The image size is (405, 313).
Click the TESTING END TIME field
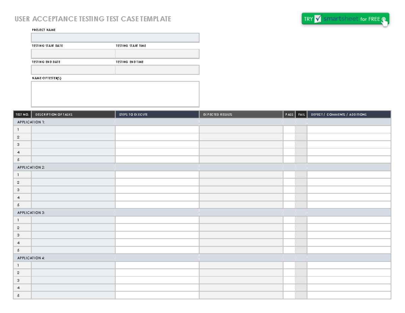point(157,70)
